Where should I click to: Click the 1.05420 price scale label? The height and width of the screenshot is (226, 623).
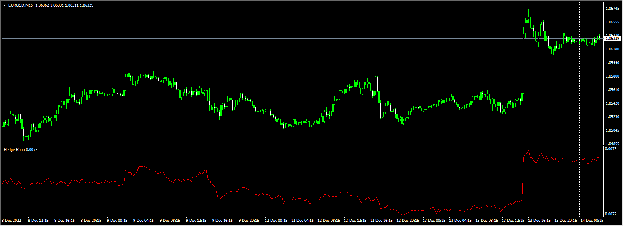point(613,103)
